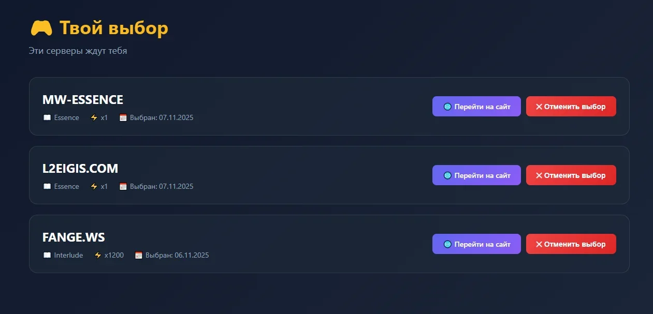This screenshot has height=314, width=653.
Task: Select the FANGE.WS server heading
Action: [74, 237]
